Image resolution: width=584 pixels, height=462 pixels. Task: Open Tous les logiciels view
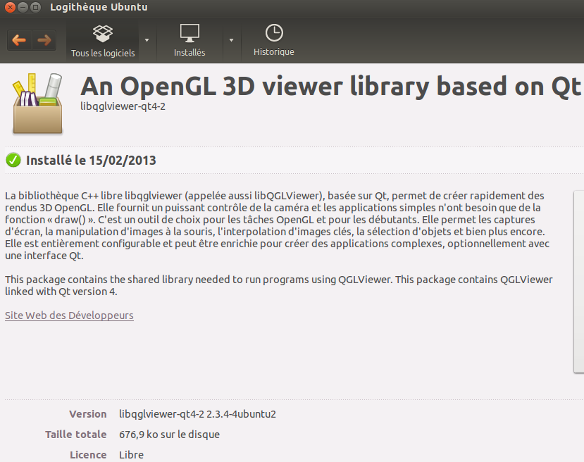pos(103,42)
